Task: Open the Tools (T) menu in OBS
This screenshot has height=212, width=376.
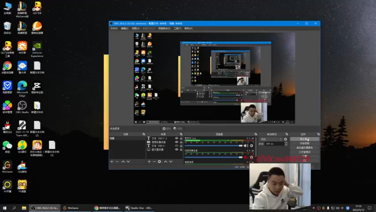Action: (x=177, y=28)
